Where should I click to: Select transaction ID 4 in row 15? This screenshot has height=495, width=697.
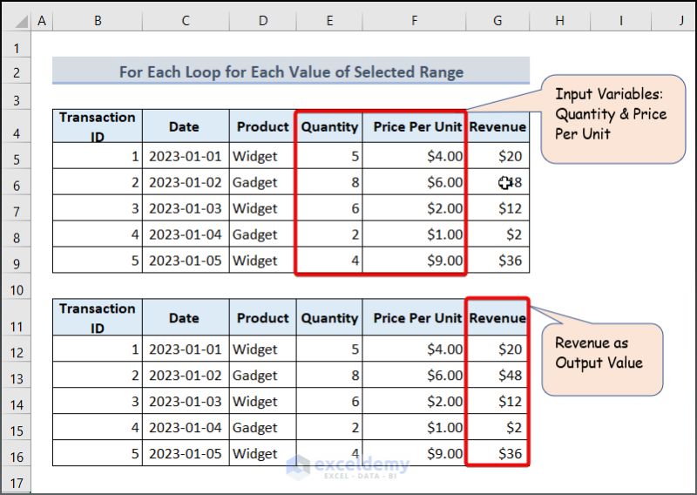98,427
